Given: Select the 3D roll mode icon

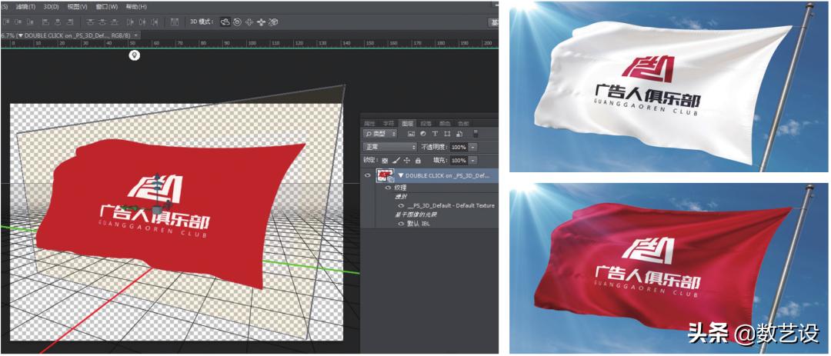Looking at the screenshot, I should pyautogui.click(x=238, y=22).
